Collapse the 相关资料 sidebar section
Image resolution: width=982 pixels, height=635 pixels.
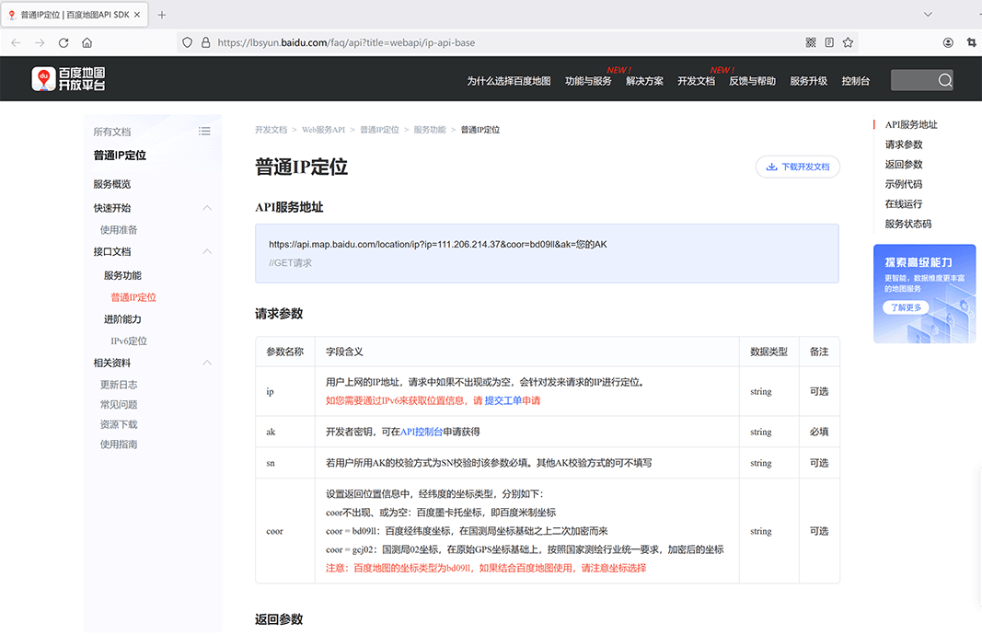(207, 363)
